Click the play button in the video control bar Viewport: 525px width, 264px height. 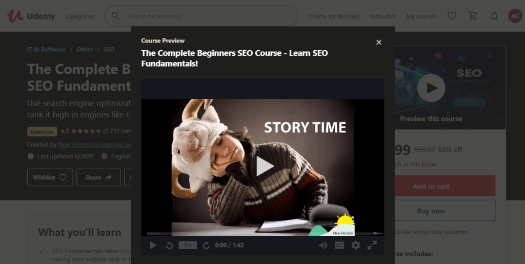point(153,245)
